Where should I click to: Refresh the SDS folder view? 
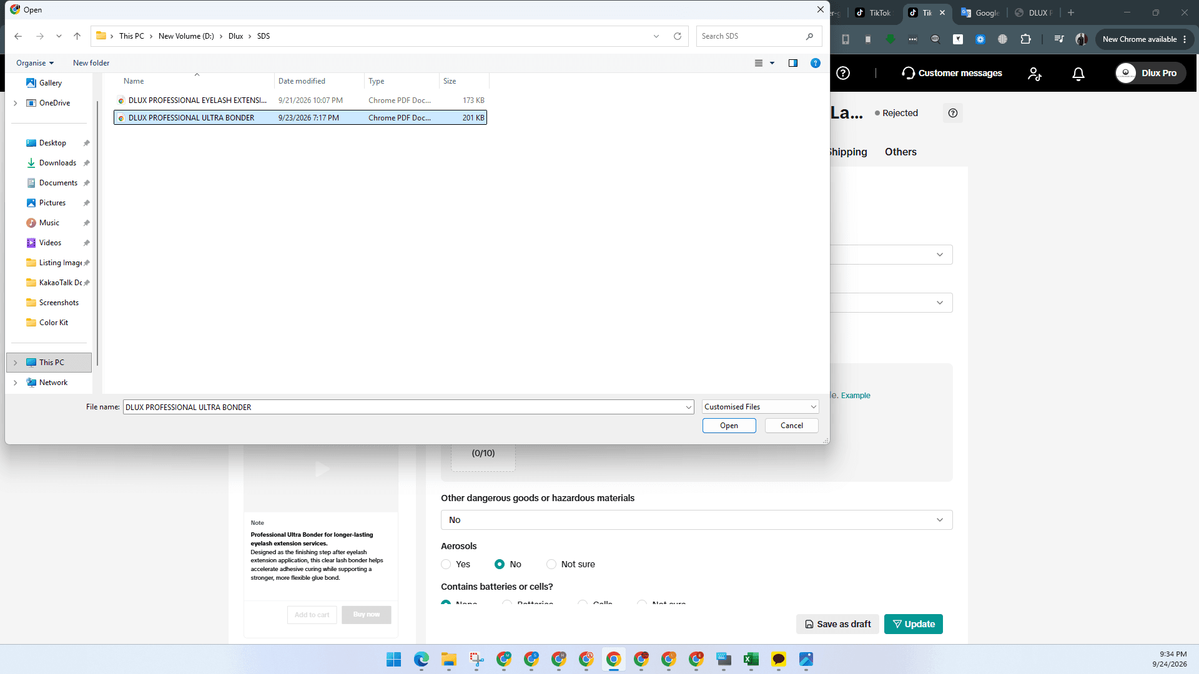[x=677, y=36]
